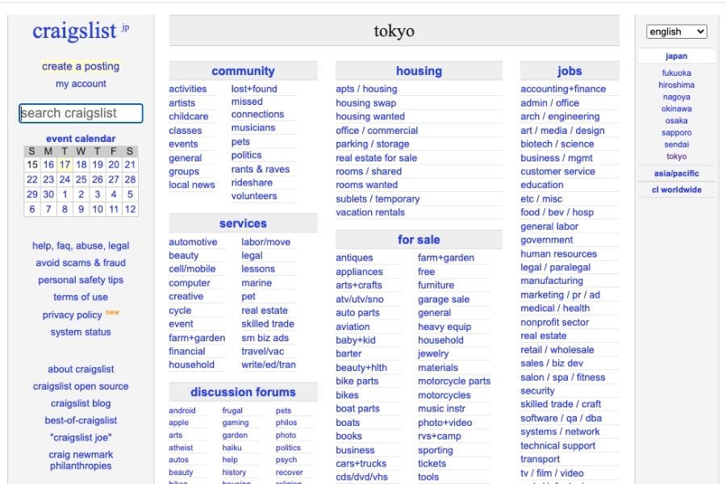Browse software / qa / dba jobs
The width and height of the screenshot is (726, 484).
click(561, 418)
